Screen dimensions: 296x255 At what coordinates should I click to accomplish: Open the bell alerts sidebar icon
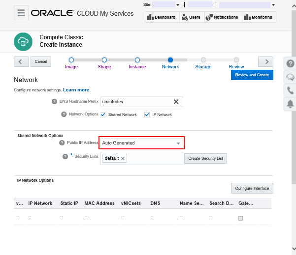pyautogui.click(x=290, y=104)
